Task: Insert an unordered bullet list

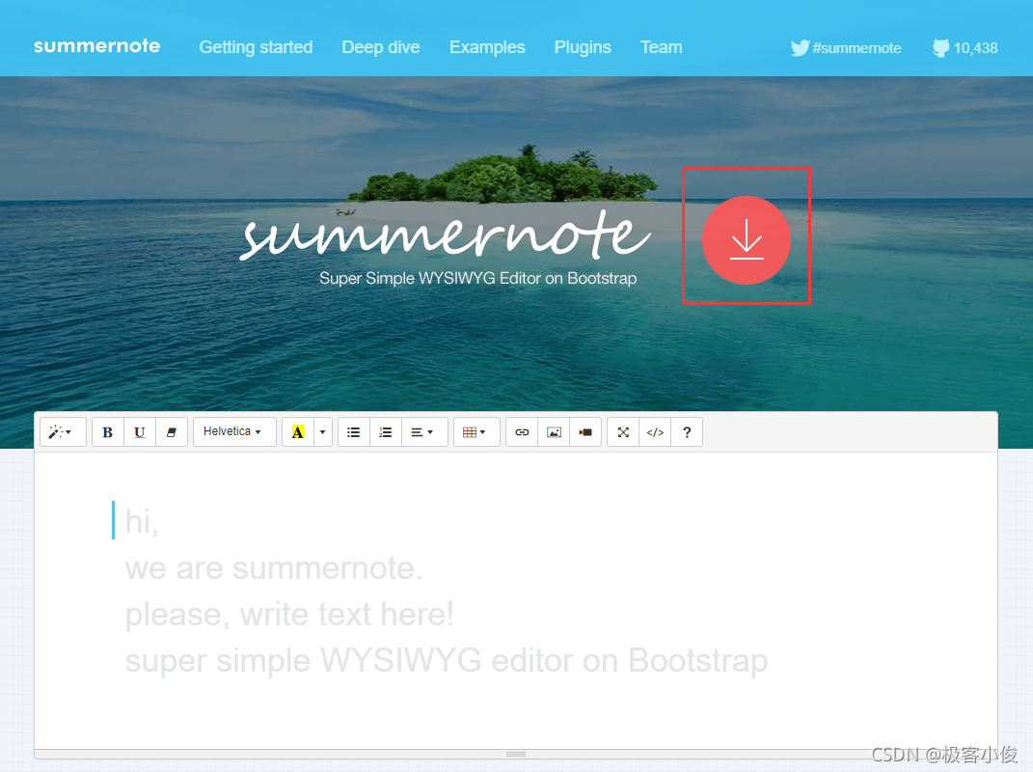Action: point(354,432)
